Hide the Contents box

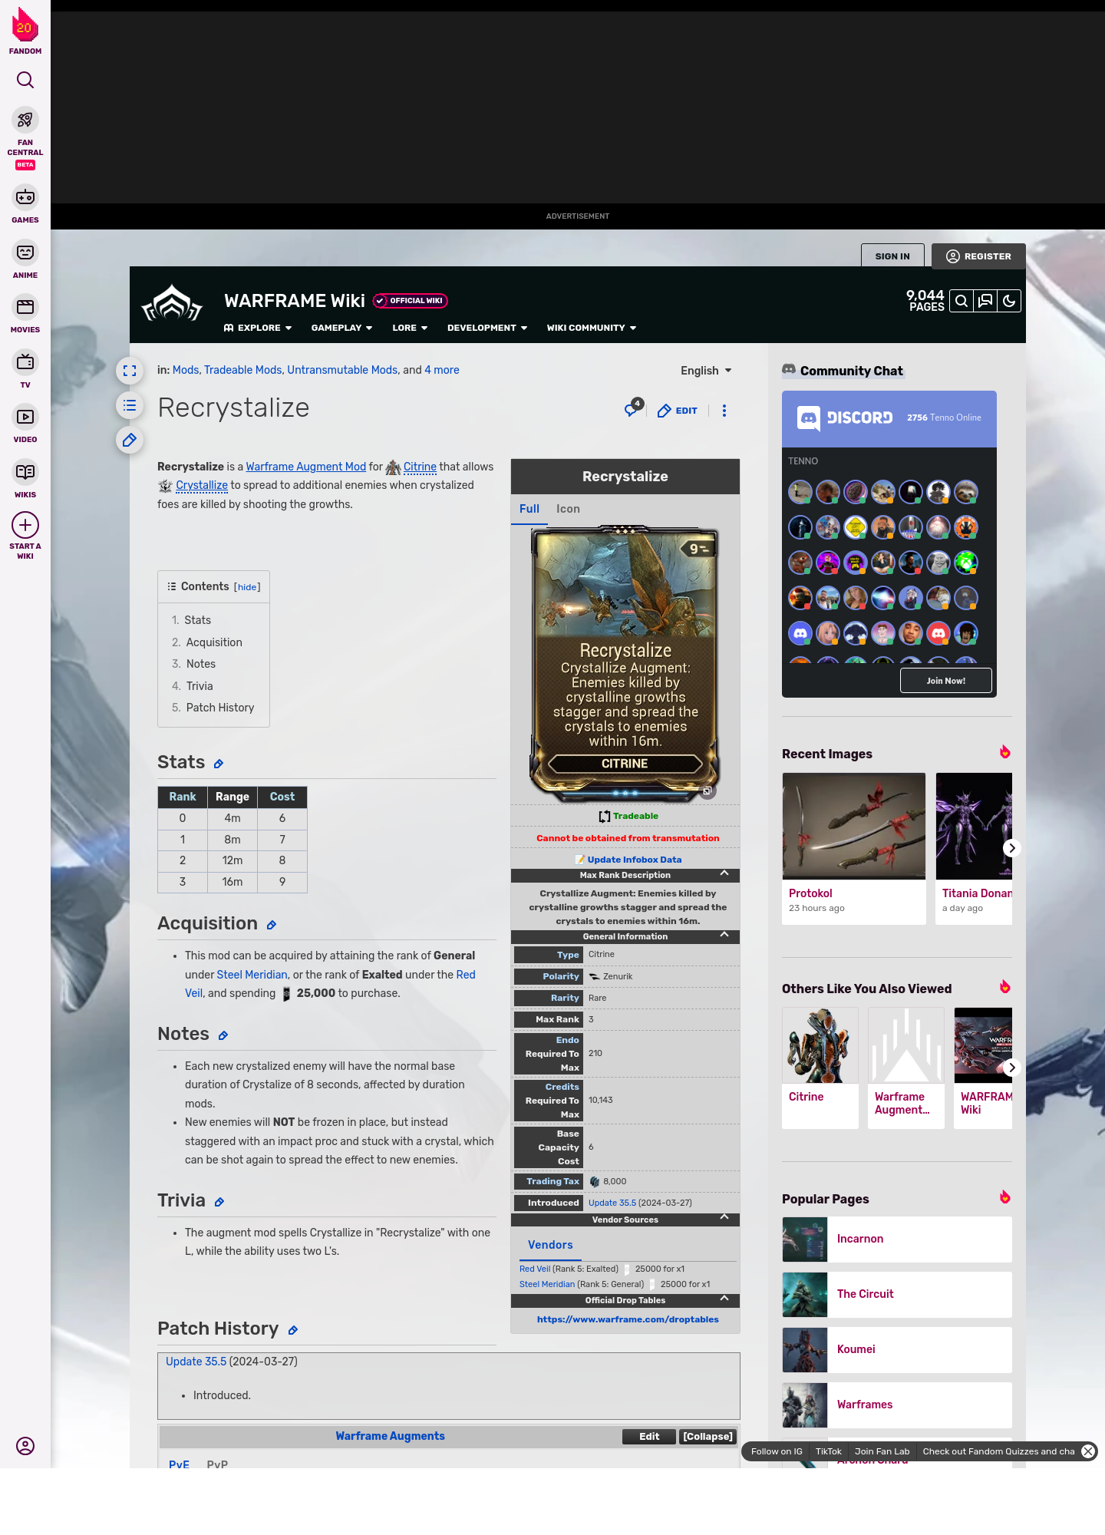click(x=247, y=587)
